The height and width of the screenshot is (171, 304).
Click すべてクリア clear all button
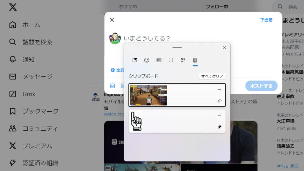(212, 76)
